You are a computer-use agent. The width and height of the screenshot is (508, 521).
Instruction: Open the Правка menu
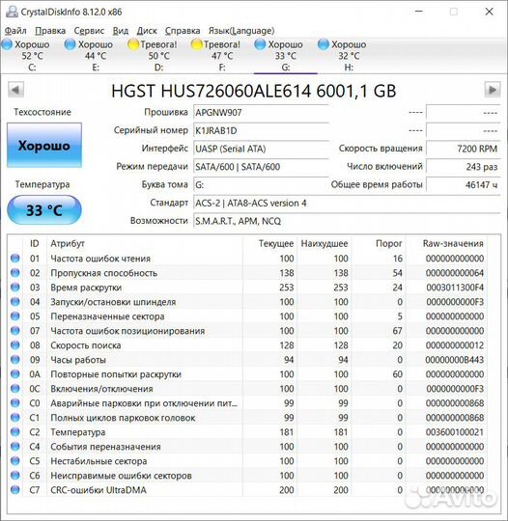coord(50,31)
